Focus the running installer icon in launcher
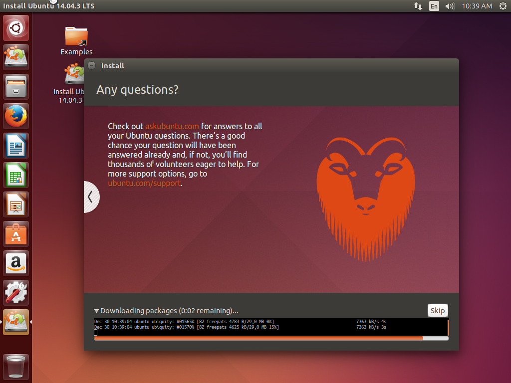 pos(16,322)
